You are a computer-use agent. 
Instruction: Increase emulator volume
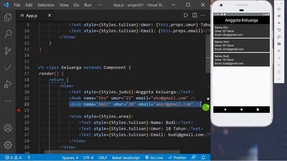point(279,16)
